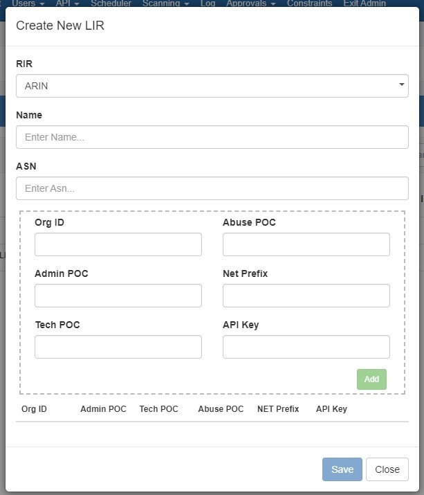The width and height of the screenshot is (424, 495).
Task: Expand the API dropdown menu
Action: [66, 3]
